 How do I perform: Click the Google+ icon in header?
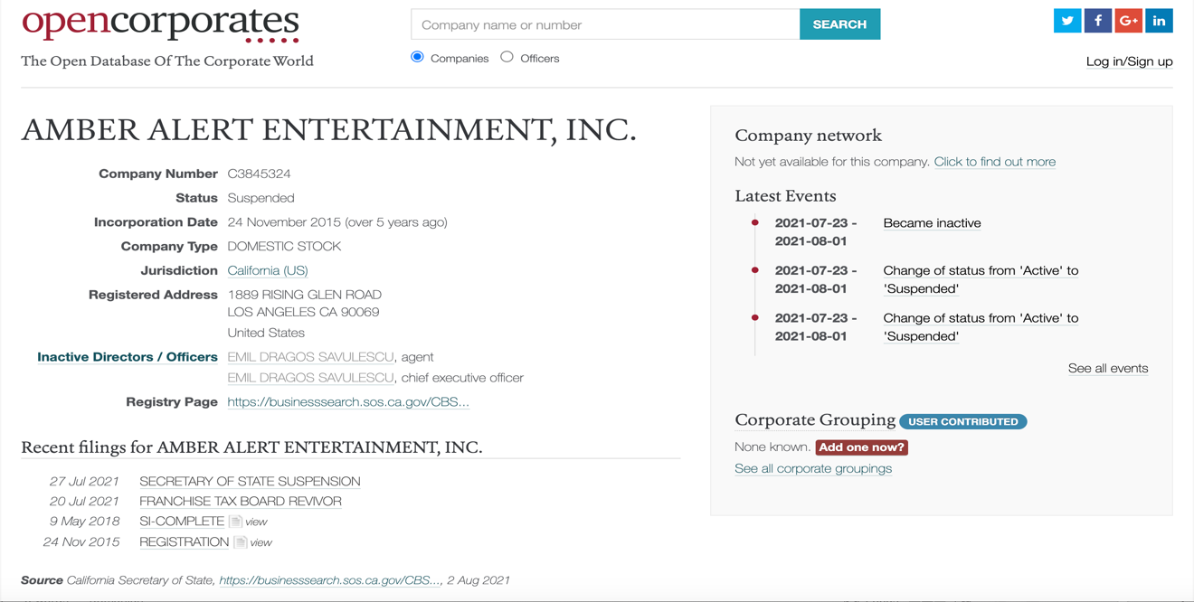[x=1128, y=21]
